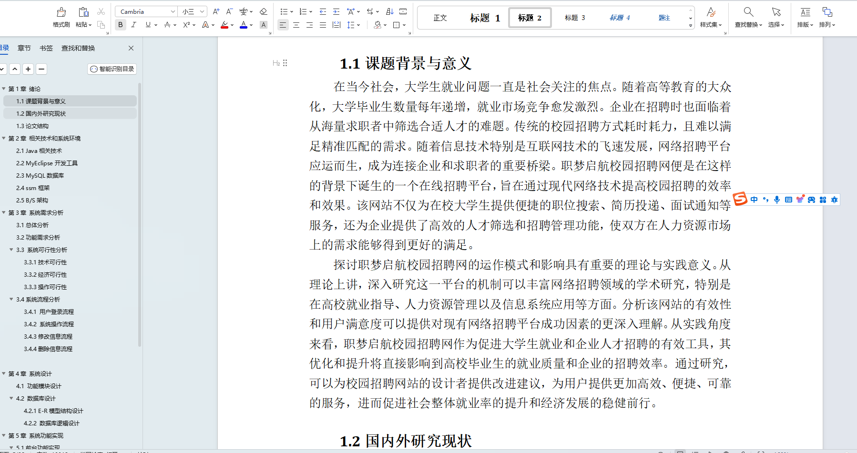
Task: Open 查找替换 find and replace
Action: point(748,17)
